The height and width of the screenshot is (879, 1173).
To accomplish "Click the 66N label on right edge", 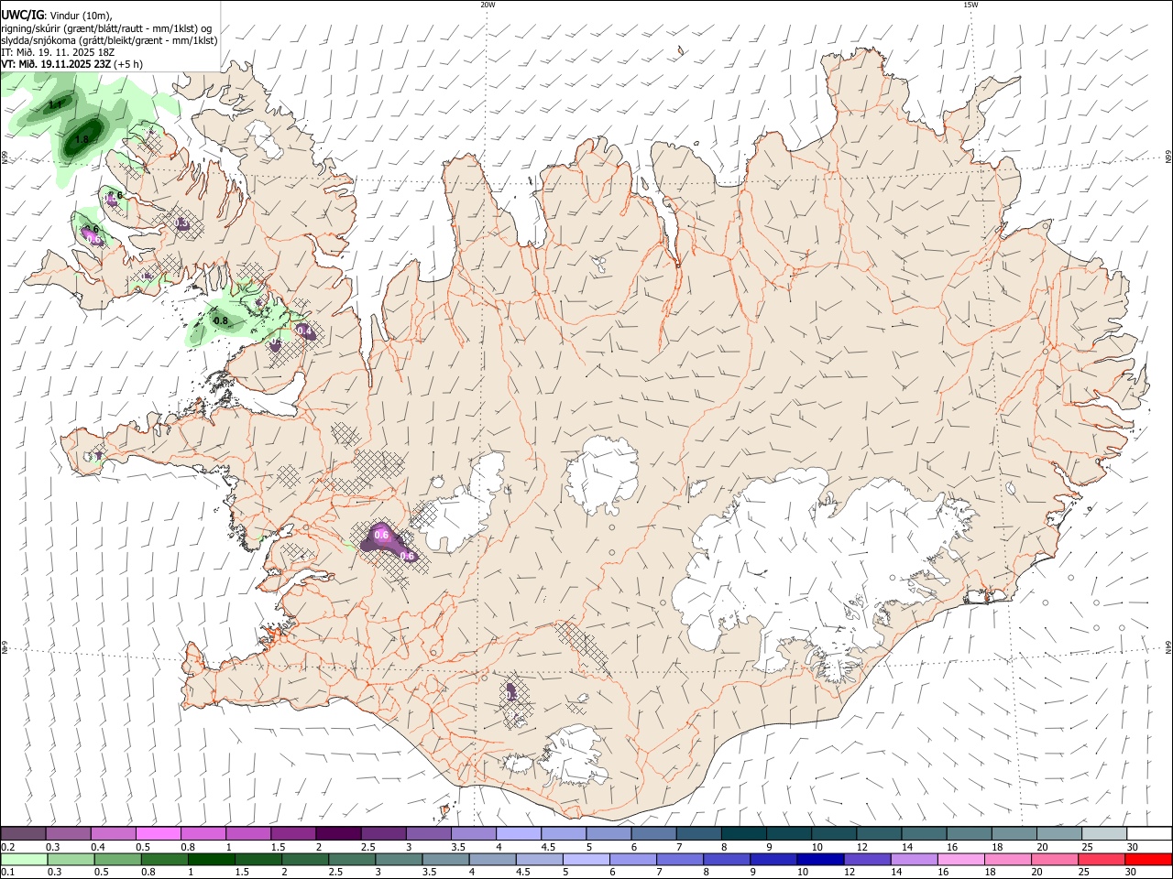I will (1168, 157).
